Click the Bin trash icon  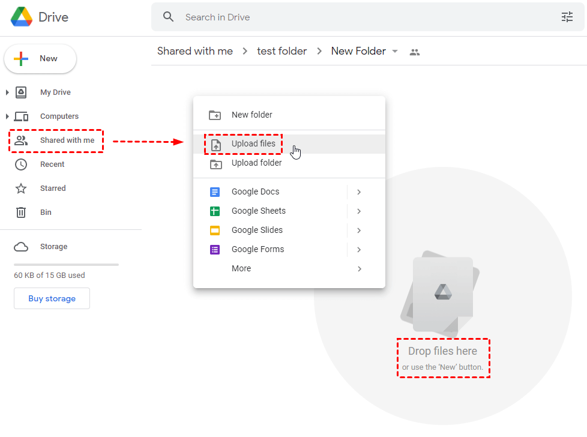tap(21, 212)
